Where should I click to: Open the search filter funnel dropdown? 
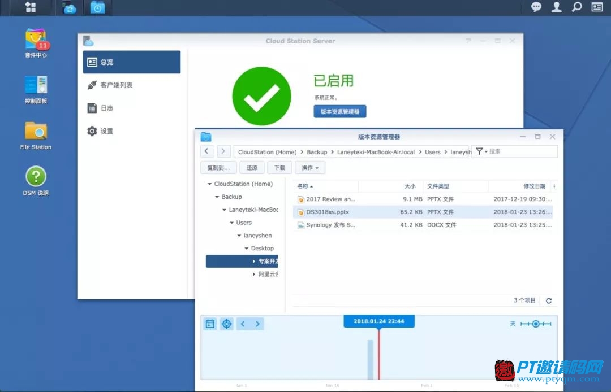481,151
